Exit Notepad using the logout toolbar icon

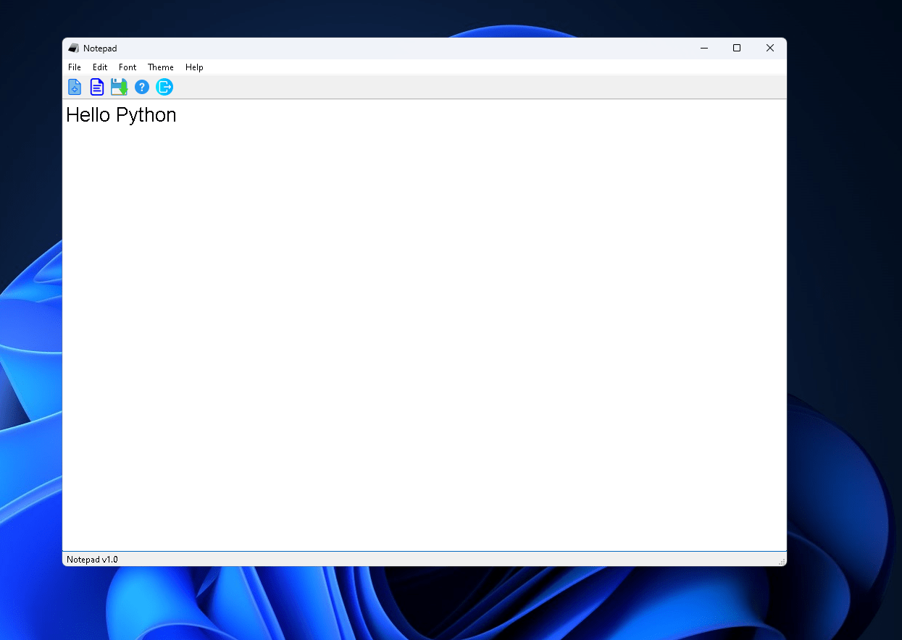tap(164, 87)
